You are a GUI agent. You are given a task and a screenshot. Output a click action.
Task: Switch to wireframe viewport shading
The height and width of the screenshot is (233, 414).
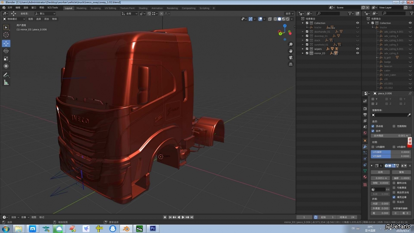coord(275,19)
